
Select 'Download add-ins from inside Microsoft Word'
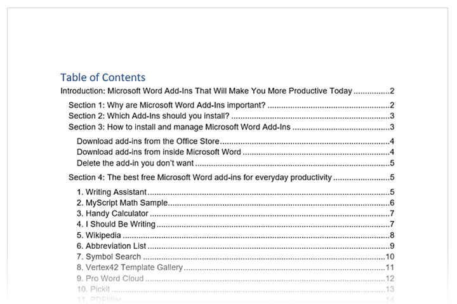coord(159,152)
